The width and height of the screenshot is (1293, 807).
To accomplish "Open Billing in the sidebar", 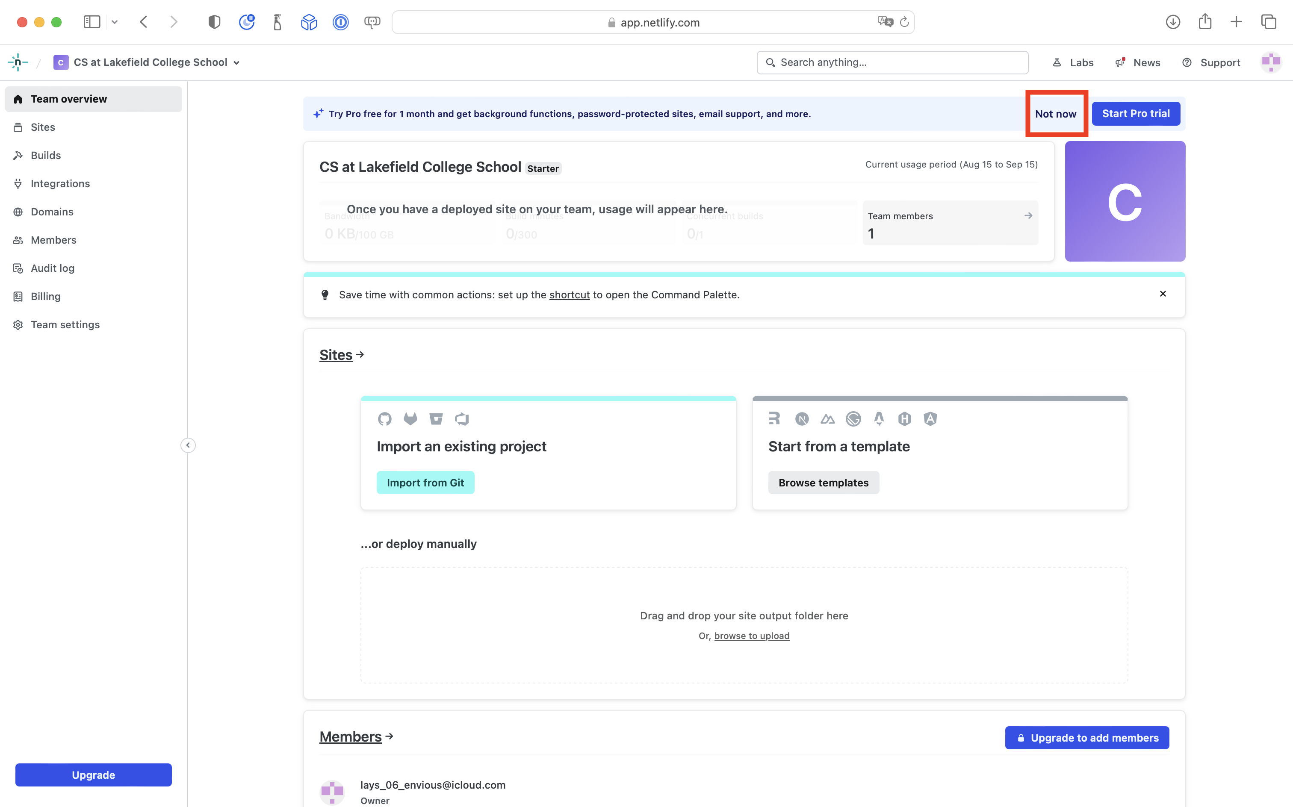I will [93, 297].
